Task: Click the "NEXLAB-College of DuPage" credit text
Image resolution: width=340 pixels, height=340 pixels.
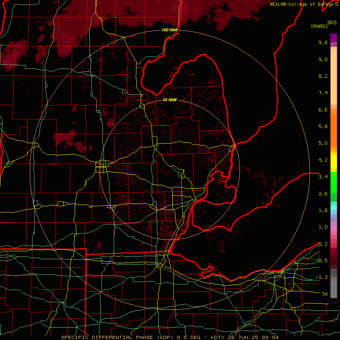Action: pos(302,4)
